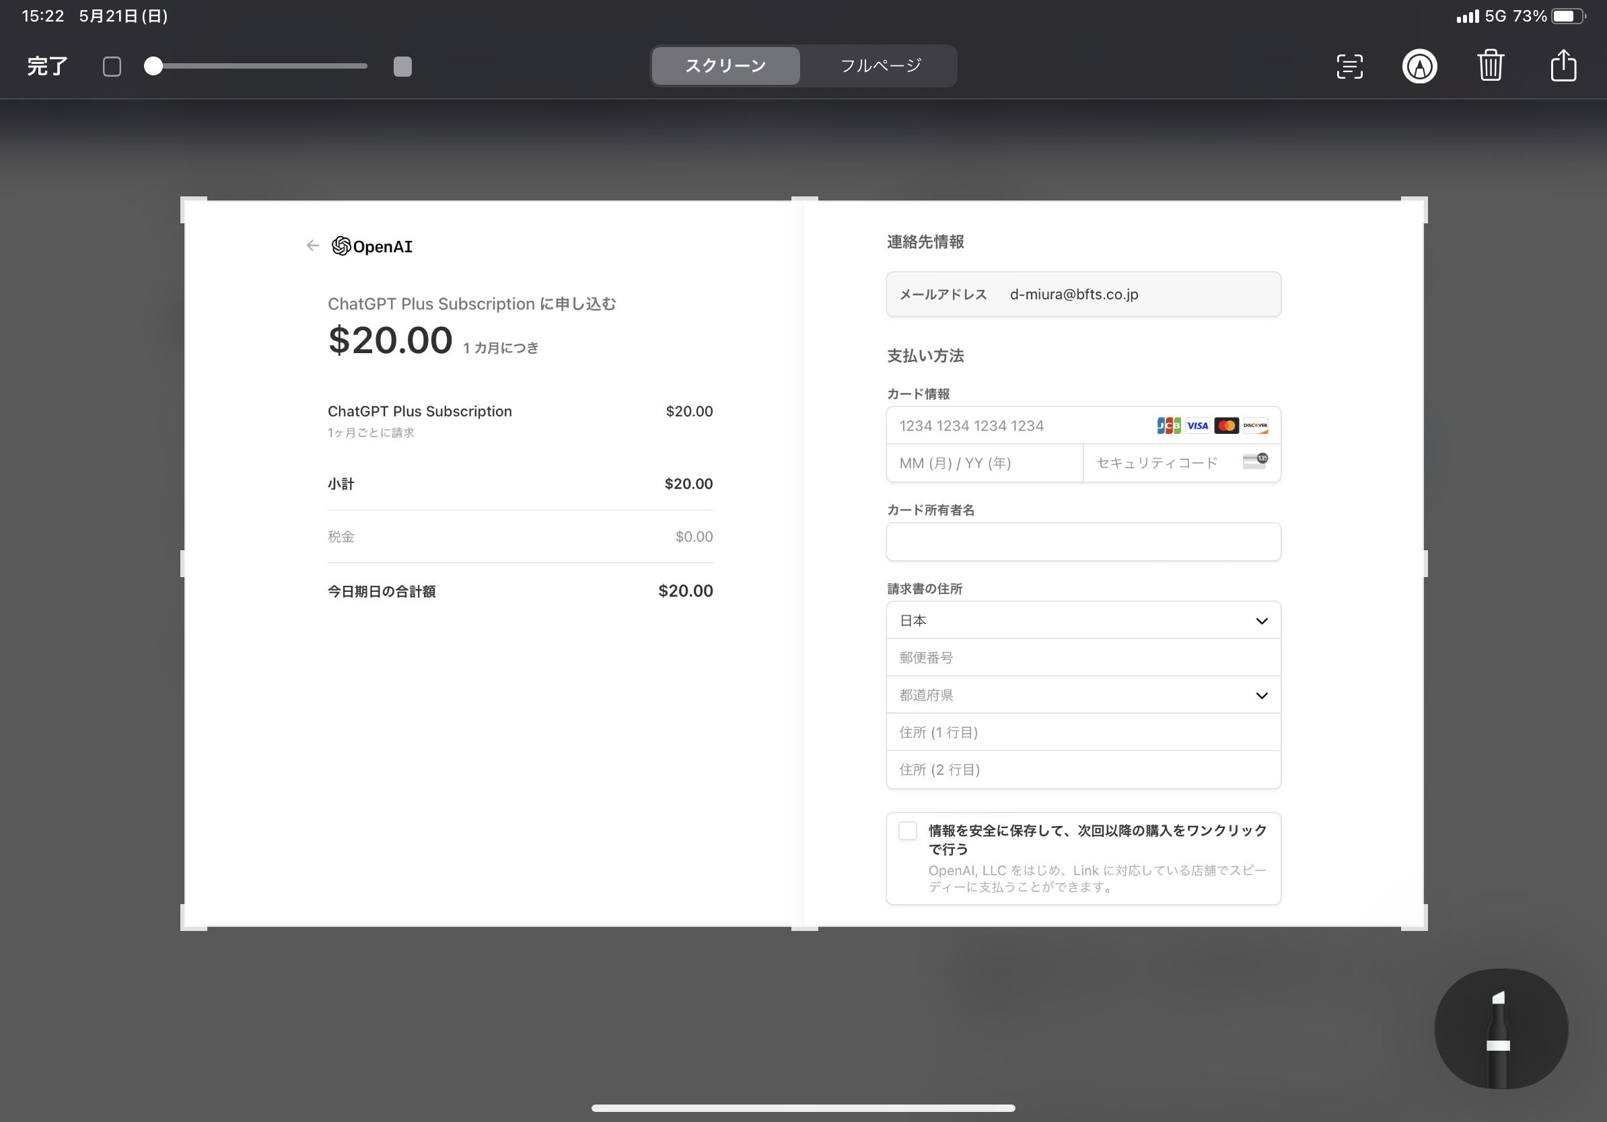Tap the 今日期日の合計額 label
1607x1122 pixels.
382,592
